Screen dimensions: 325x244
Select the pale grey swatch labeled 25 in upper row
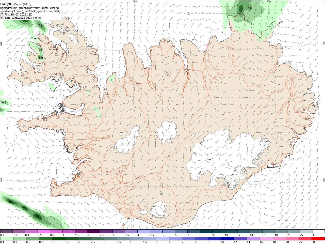(306, 231)
